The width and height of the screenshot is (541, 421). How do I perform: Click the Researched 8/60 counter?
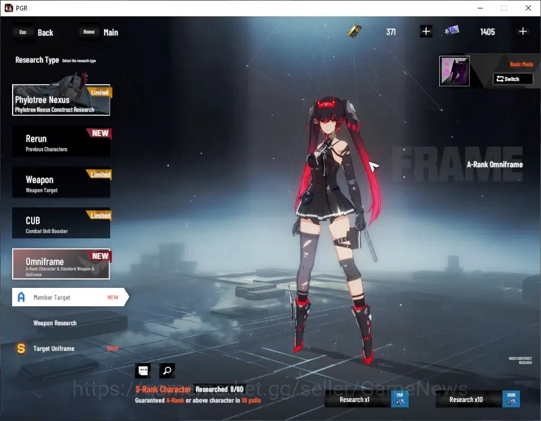pyautogui.click(x=219, y=389)
